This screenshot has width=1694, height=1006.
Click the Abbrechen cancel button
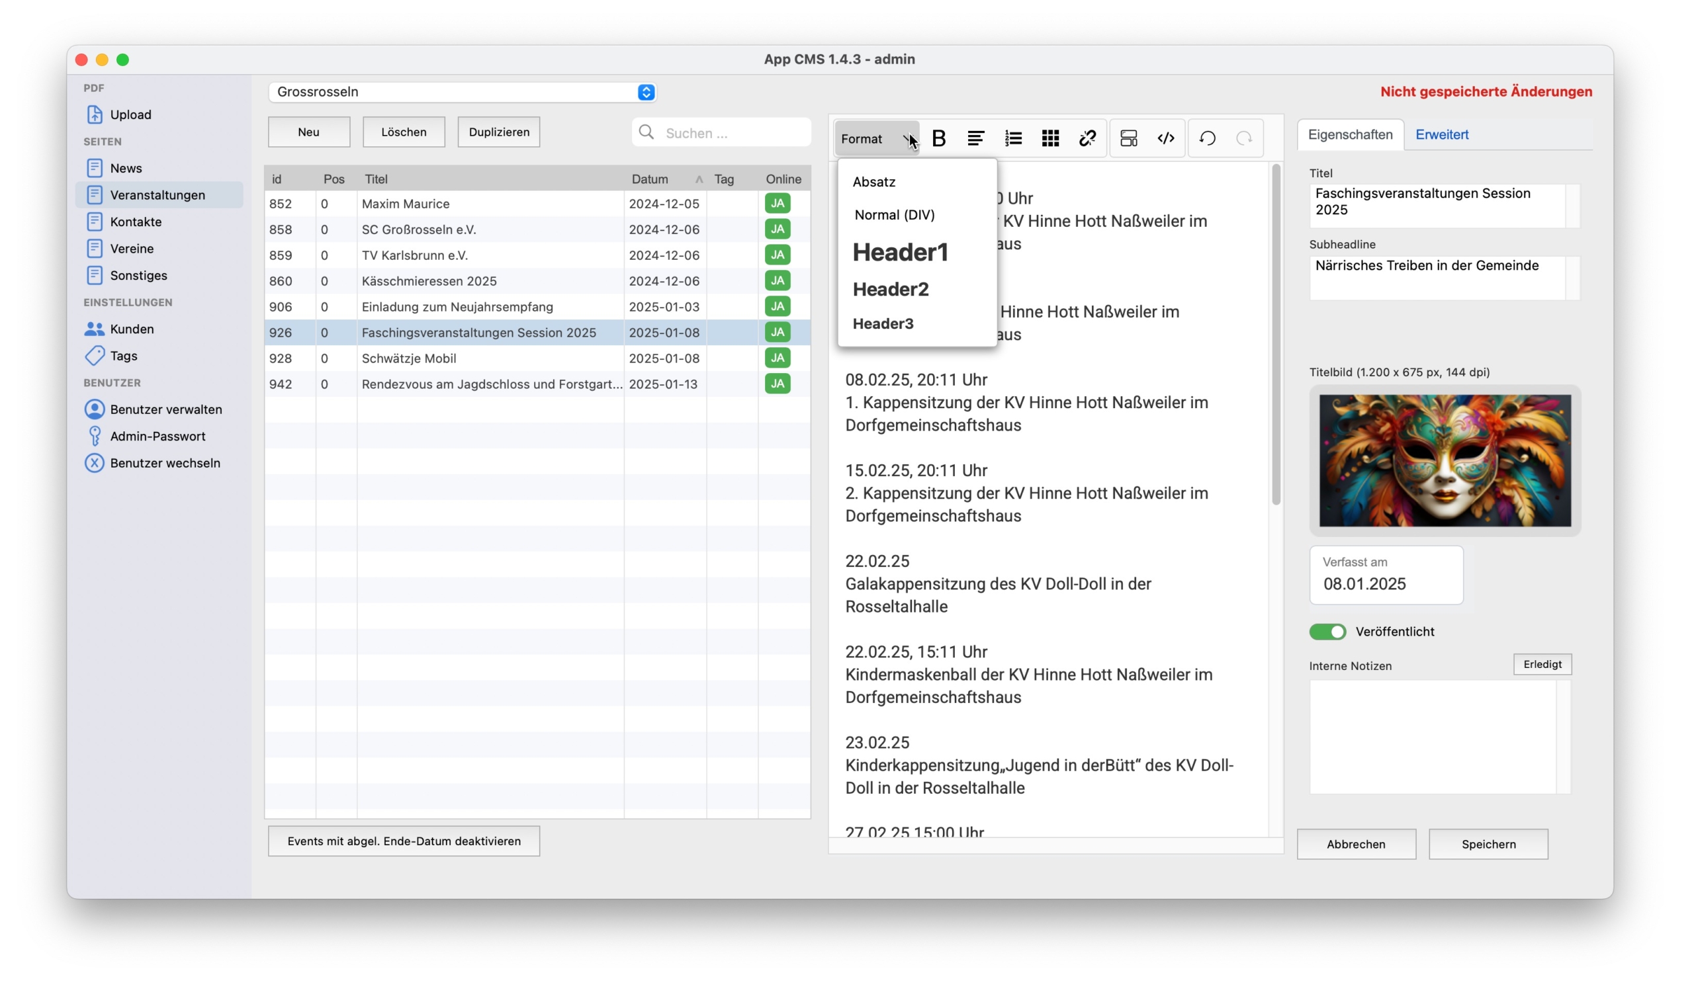click(1355, 845)
